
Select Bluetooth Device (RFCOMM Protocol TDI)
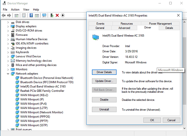[x=47, y=82]
